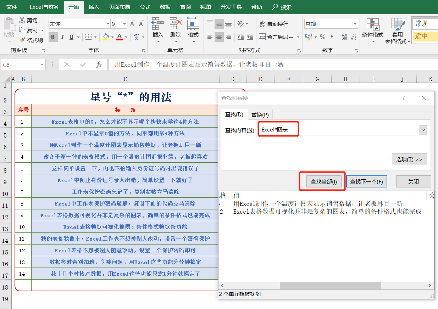Click the align right icon
The image size is (438, 309).
click(228, 37)
